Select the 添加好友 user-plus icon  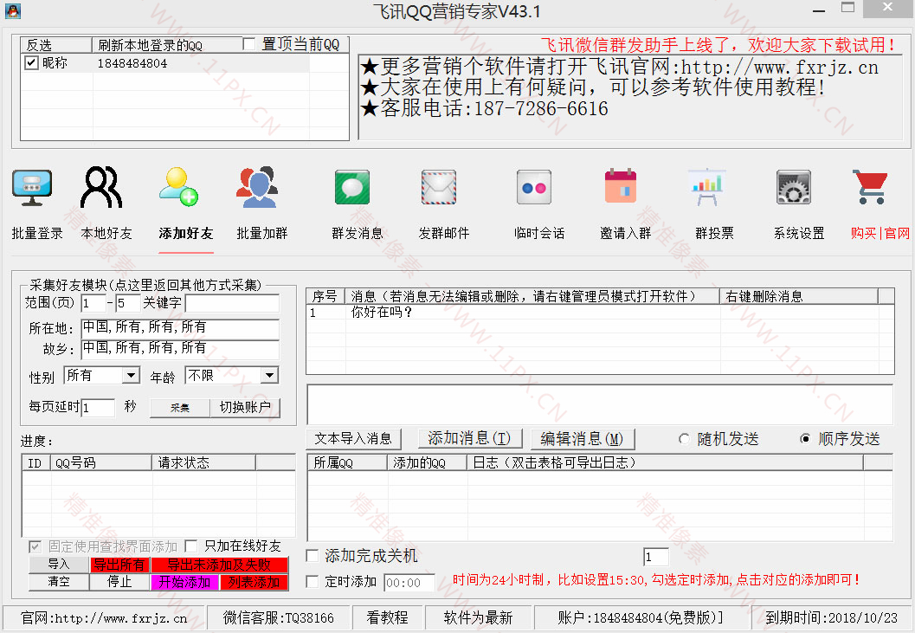[178, 187]
